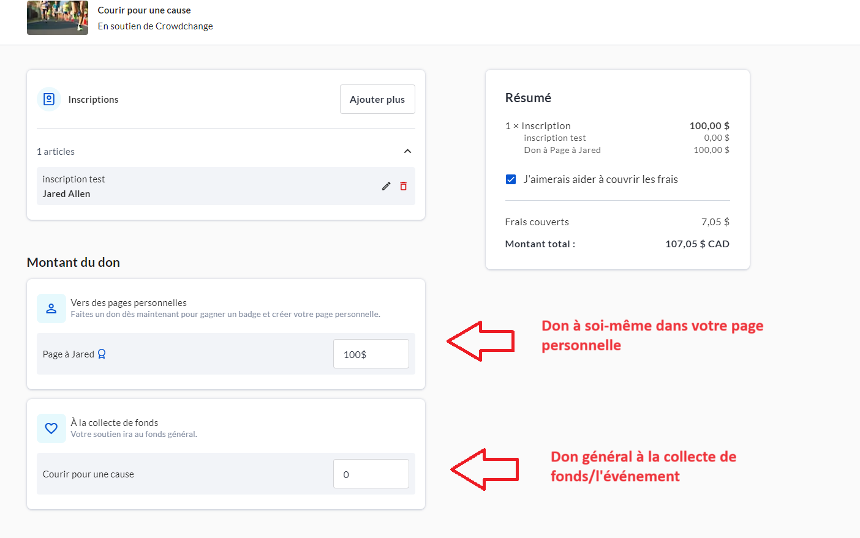Collapse the articles list with the chevron
The width and height of the screenshot is (860, 538).
[407, 151]
